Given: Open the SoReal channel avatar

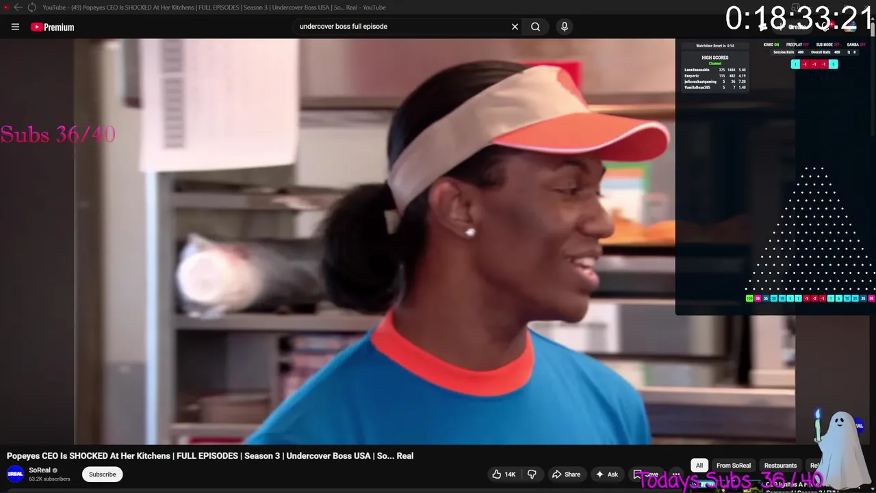Looking at the screenshot, I should 15,474.
